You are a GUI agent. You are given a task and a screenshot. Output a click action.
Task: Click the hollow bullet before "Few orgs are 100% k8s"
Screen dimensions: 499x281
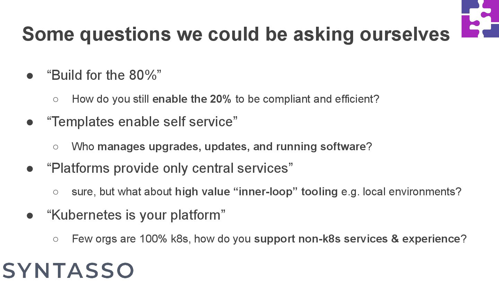pos(55,239)
